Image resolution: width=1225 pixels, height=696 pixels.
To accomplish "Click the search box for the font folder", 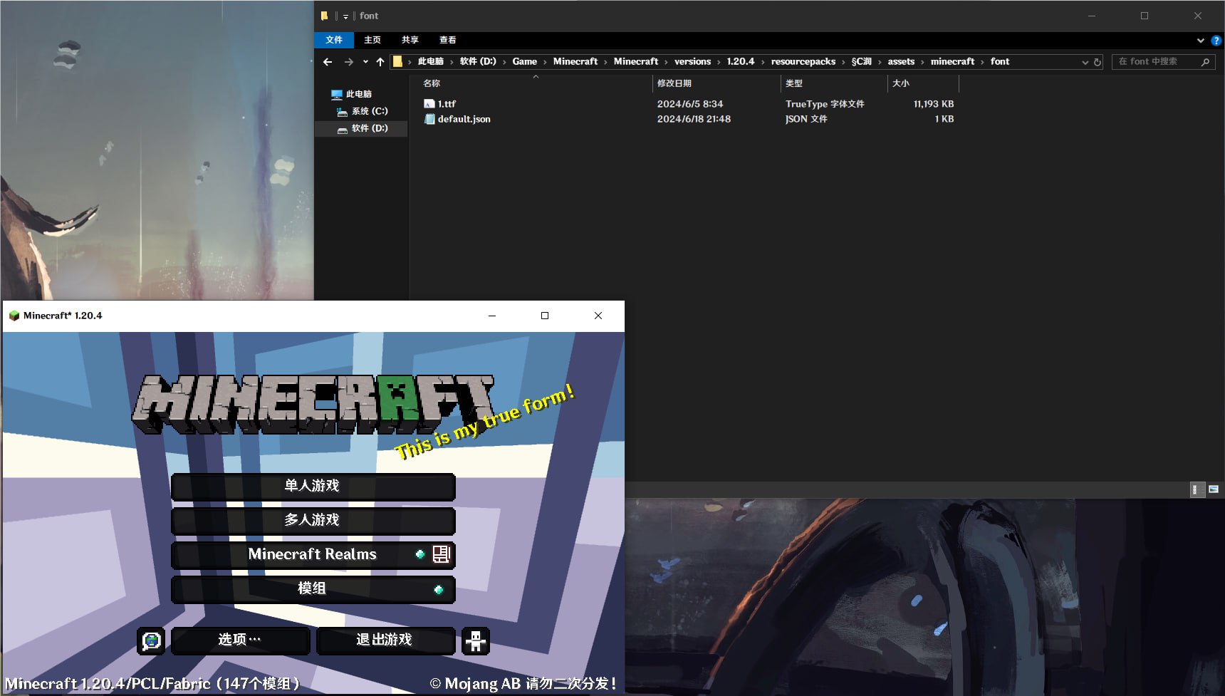I will 1154,62.
